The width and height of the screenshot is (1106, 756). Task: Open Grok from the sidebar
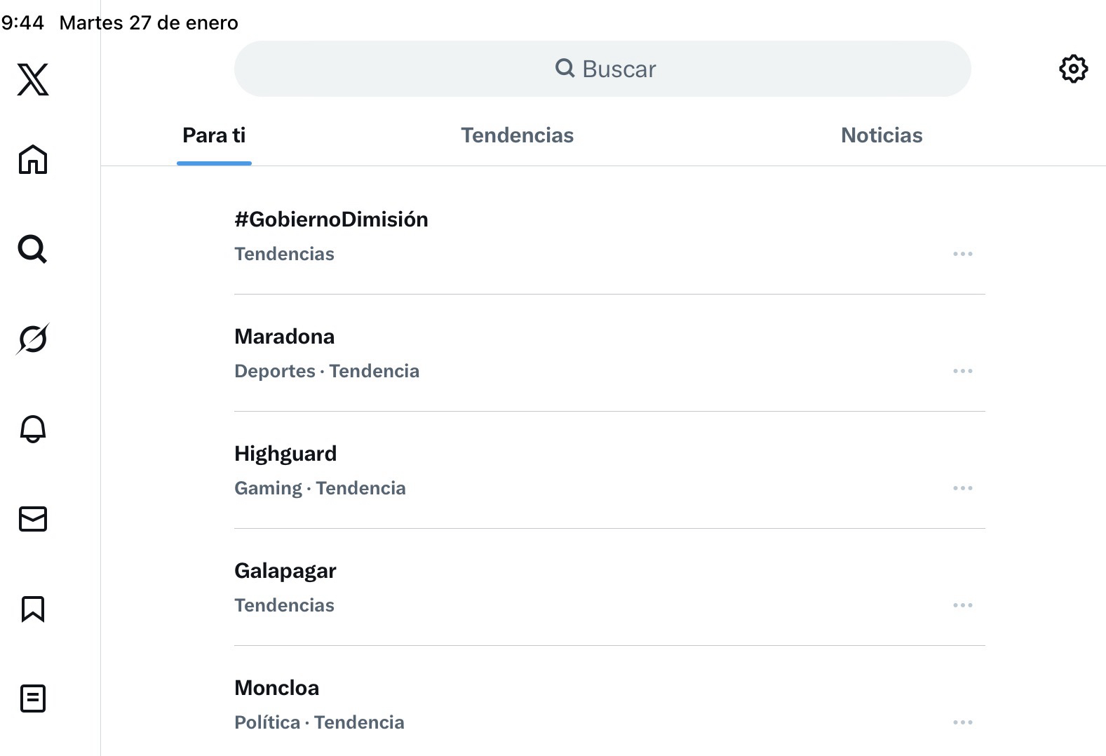(x=33, y=339)
